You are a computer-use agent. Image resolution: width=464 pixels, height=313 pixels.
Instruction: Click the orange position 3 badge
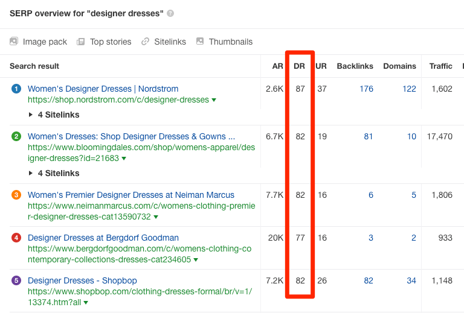[x=16, y=195]
